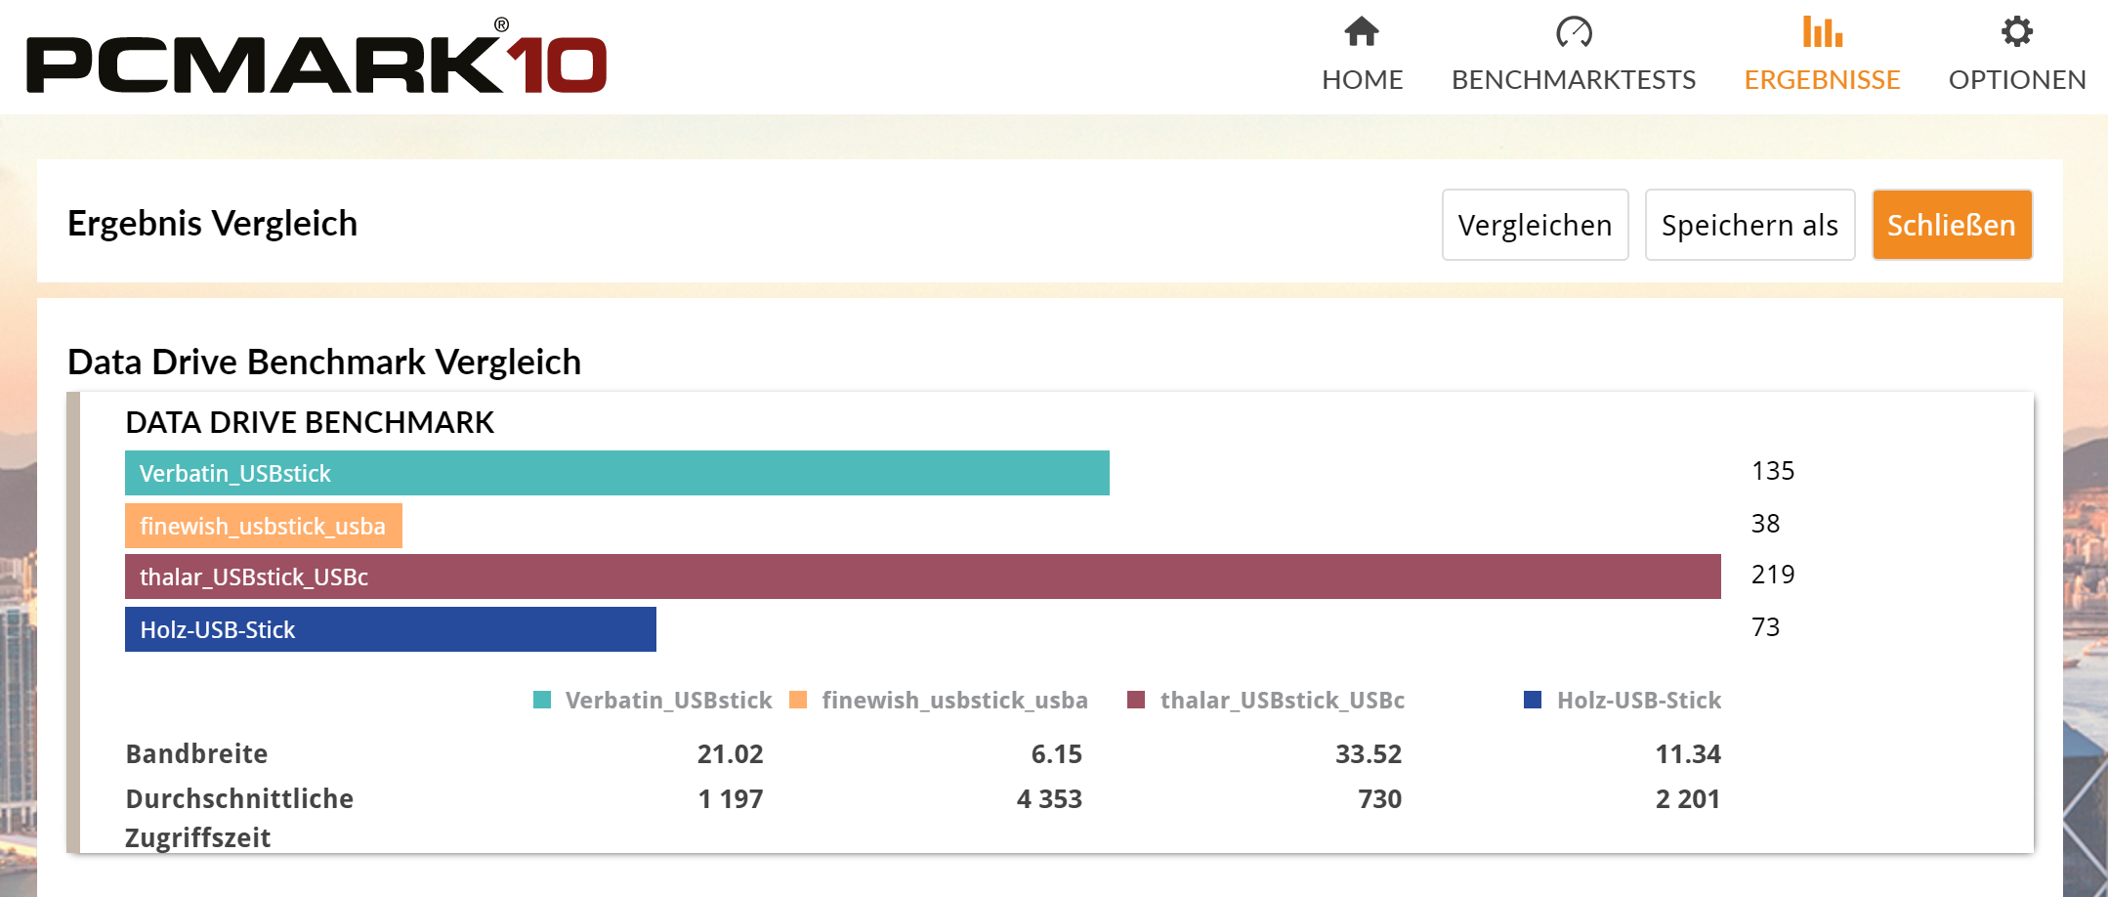Select the thalar_USBstick_USBc result bar
The image size is (2108, 897).
point(922,577)
